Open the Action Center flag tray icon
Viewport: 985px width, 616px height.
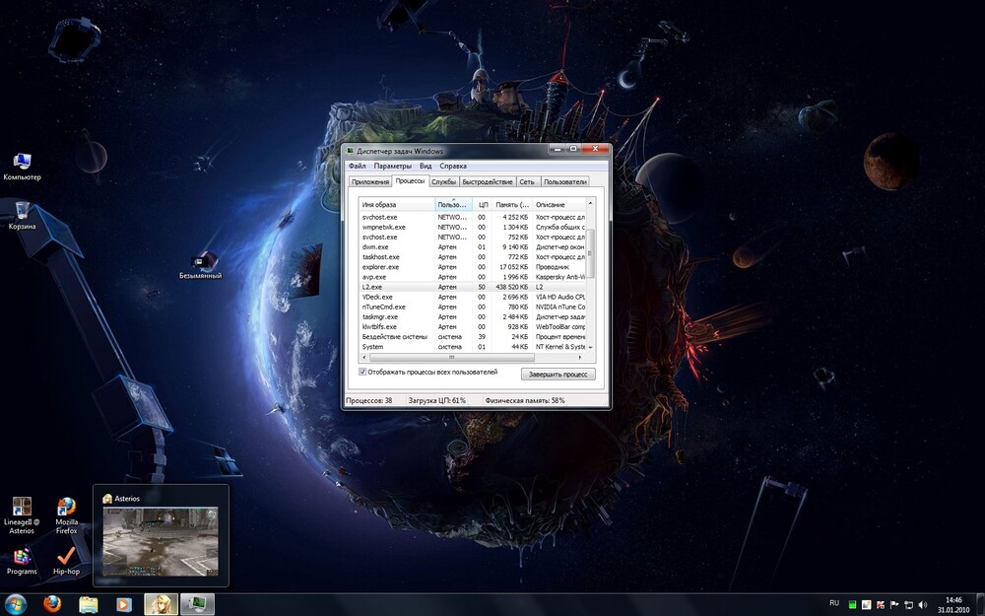point(894,605)
